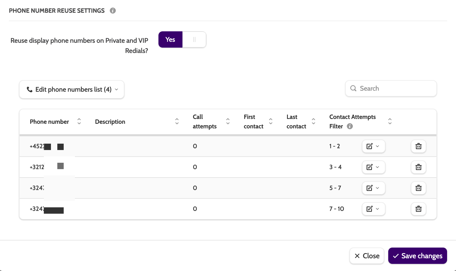The width and height of the screenshot is (456, 271).
Task: Sort table by Call attempts column
Action: pos(228,121)
